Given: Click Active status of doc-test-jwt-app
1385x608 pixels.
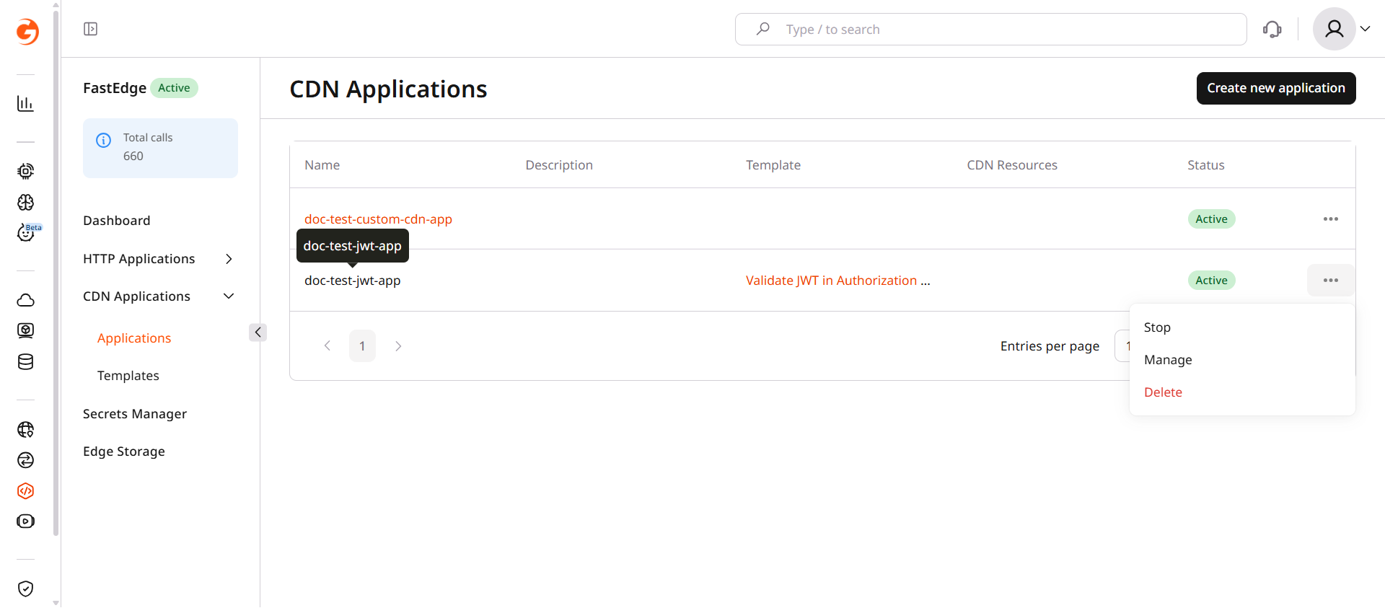Looking at the screenshot, I should [x=1212, y=281].
